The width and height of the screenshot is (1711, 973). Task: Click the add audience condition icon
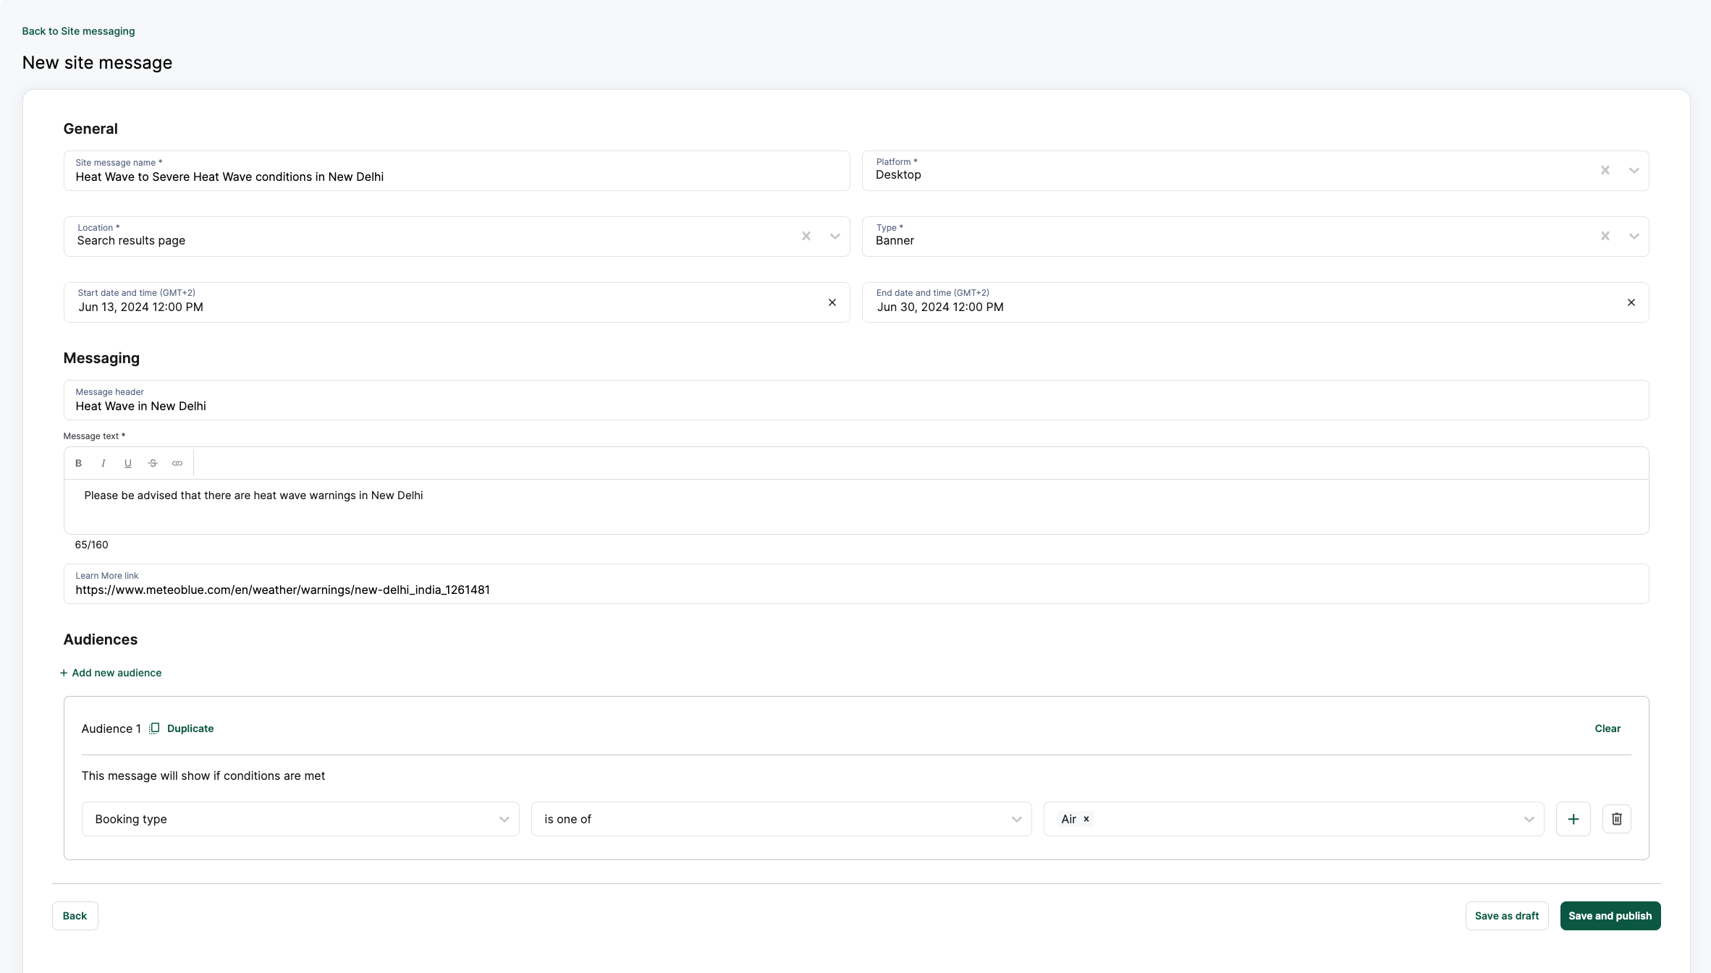tap(1573, 819)
